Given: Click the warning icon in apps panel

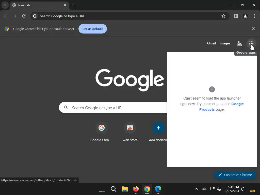Looking at the screenshot, I should coord(212,89).
